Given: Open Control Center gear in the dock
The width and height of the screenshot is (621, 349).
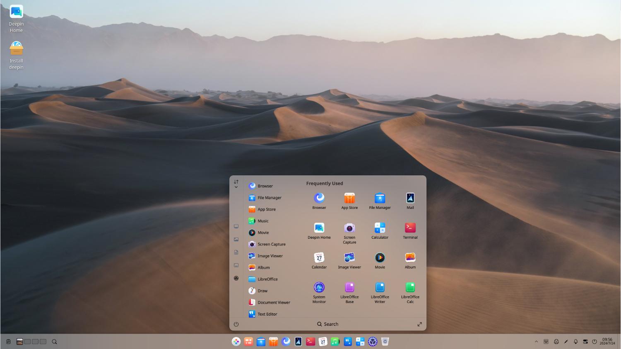Looking at the screenshot, I should point(373,342).
